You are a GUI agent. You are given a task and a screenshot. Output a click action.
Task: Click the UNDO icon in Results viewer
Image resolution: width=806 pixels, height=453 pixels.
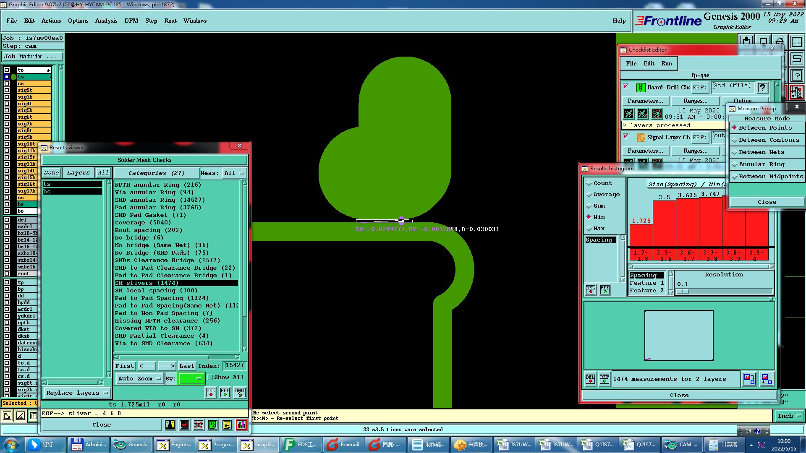pos(240,393)
